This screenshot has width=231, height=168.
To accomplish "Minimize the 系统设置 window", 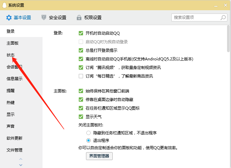I will click(216, 6).
